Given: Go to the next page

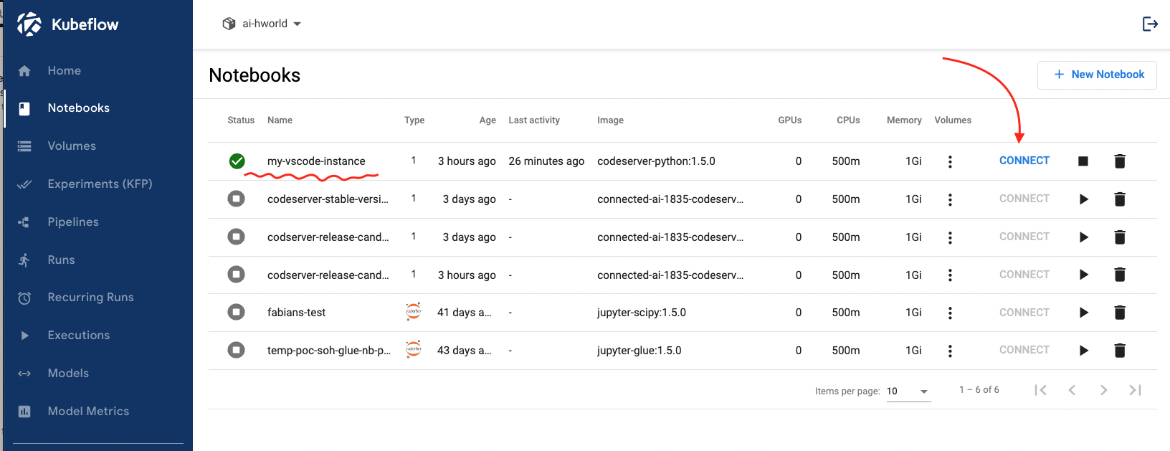Looking at the screenshot, I should pyautogui.click(x=1104, y=390).
